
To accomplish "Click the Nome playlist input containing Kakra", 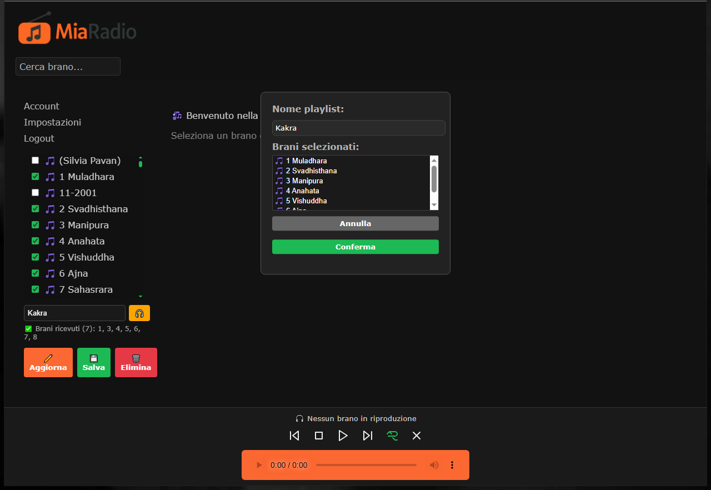I will 359,128.
